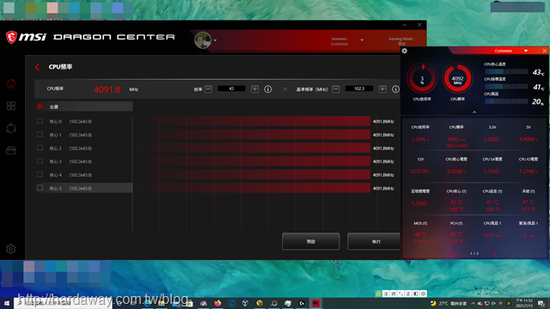Image resolution: width=550 pixels, height=309 pixels.
Task: Go to next monitor page arrow
Action: (x=495, y=254)
